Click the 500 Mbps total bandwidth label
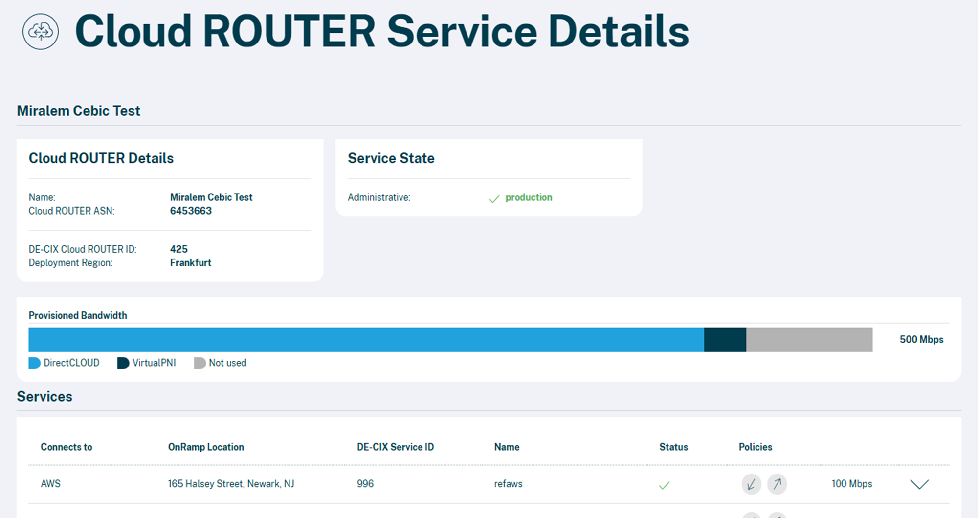Screen dimensions: 978x518 (921, 340)
